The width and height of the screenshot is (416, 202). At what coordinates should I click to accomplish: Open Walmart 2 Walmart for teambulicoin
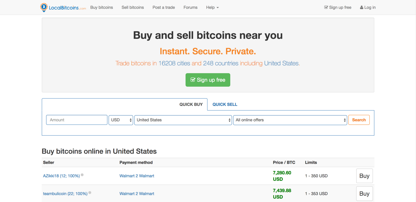pyautogui.click(x=137, y=194)
